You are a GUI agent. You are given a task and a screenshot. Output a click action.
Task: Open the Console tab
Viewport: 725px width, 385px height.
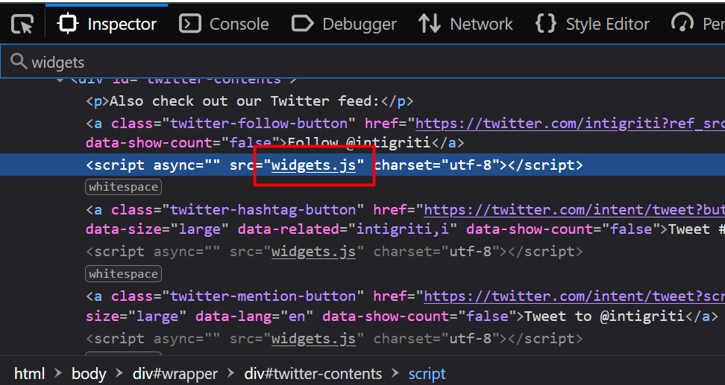[225, 24]
